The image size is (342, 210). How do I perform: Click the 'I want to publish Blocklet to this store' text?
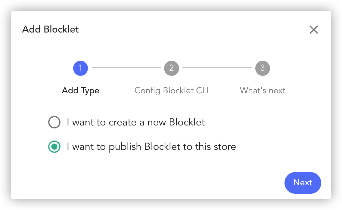tap(151, 147)
